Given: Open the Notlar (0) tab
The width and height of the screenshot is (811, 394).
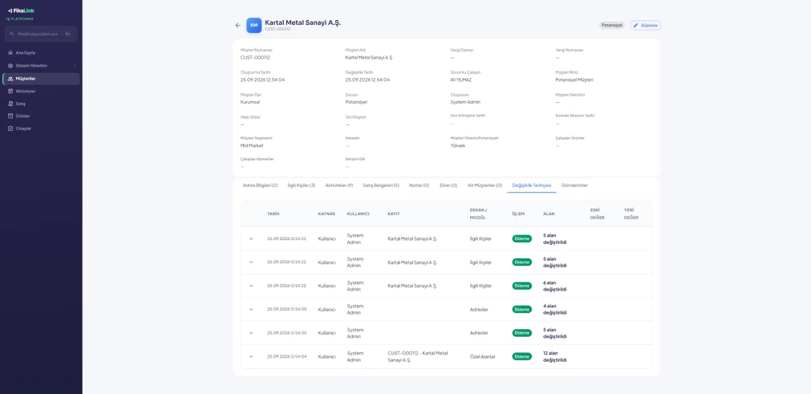Looking at the screenshot, I should pos(419,185).
